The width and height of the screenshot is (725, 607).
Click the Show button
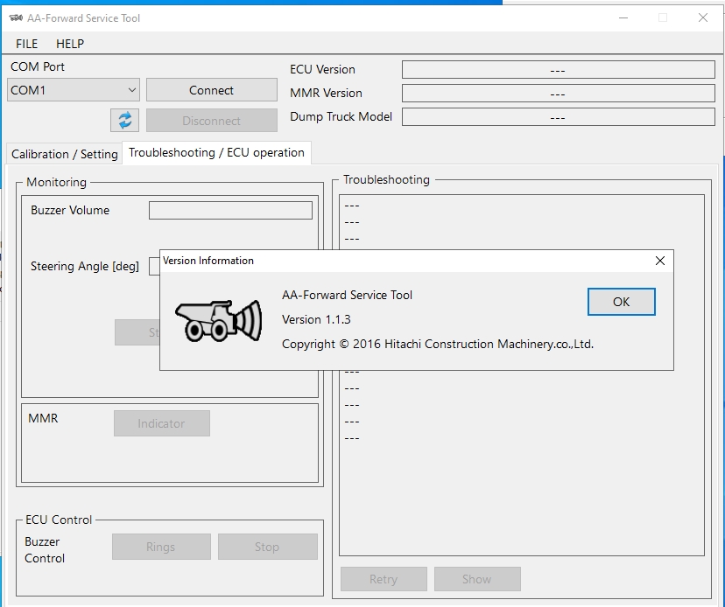point(476,579)
